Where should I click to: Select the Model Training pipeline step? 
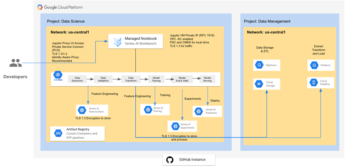coord(156,79)
